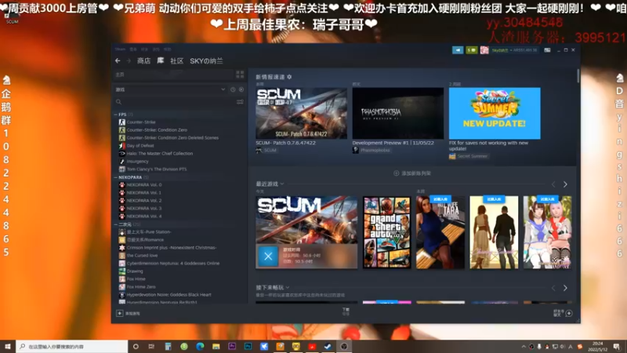Show next recent games with right arrow
Viewport: 627px width, 353px height.
tap(565, 184)
